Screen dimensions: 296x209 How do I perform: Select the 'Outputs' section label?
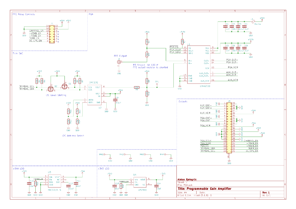click(x=183, y=101)
